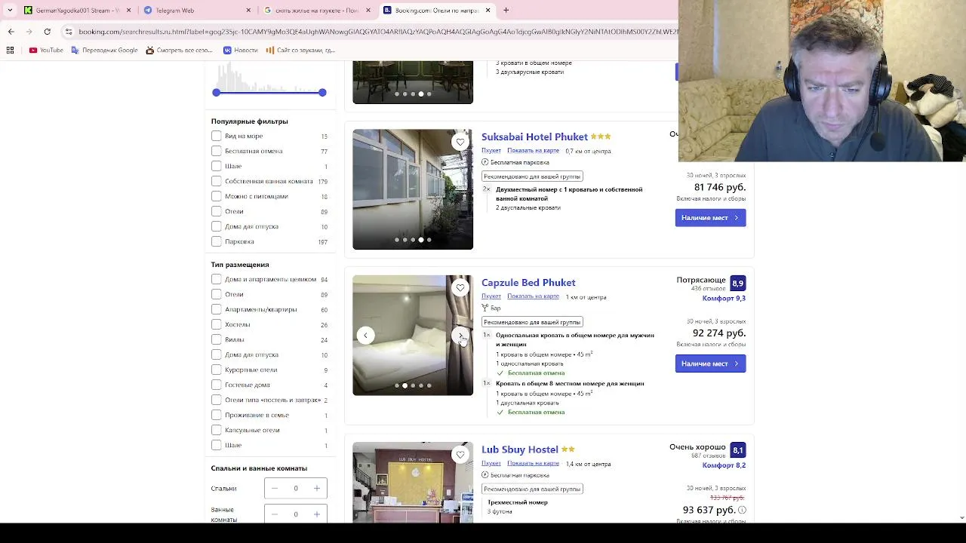
Task: Close the Telegram Web tab
Action: pos(248,11)
